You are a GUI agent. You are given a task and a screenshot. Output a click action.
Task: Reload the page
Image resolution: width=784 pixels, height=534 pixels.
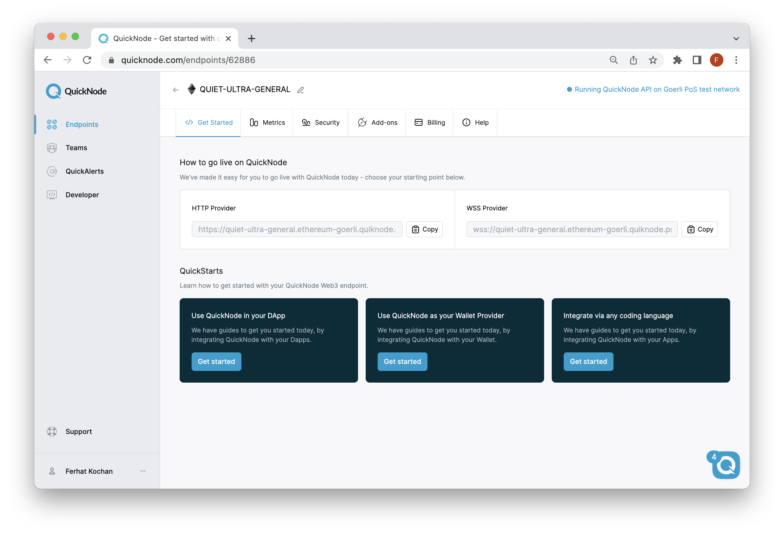click(87, 60)
